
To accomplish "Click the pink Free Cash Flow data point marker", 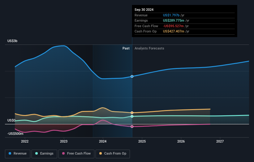I will (x=132, y=126).
